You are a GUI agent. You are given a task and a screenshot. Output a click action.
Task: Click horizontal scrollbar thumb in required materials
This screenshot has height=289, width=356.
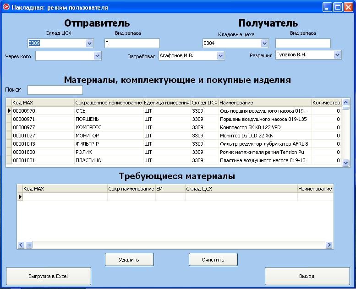coord(29,245)
